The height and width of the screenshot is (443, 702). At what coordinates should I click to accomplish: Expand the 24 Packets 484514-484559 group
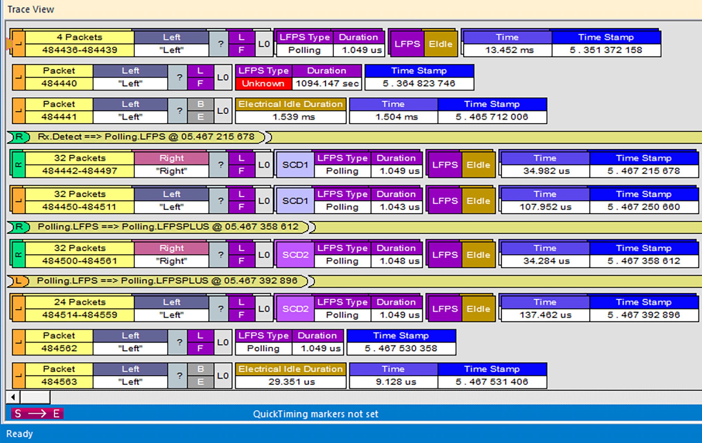tap(79, 309)
